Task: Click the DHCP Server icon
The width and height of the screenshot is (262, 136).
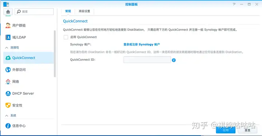Action: coord(8,93)
